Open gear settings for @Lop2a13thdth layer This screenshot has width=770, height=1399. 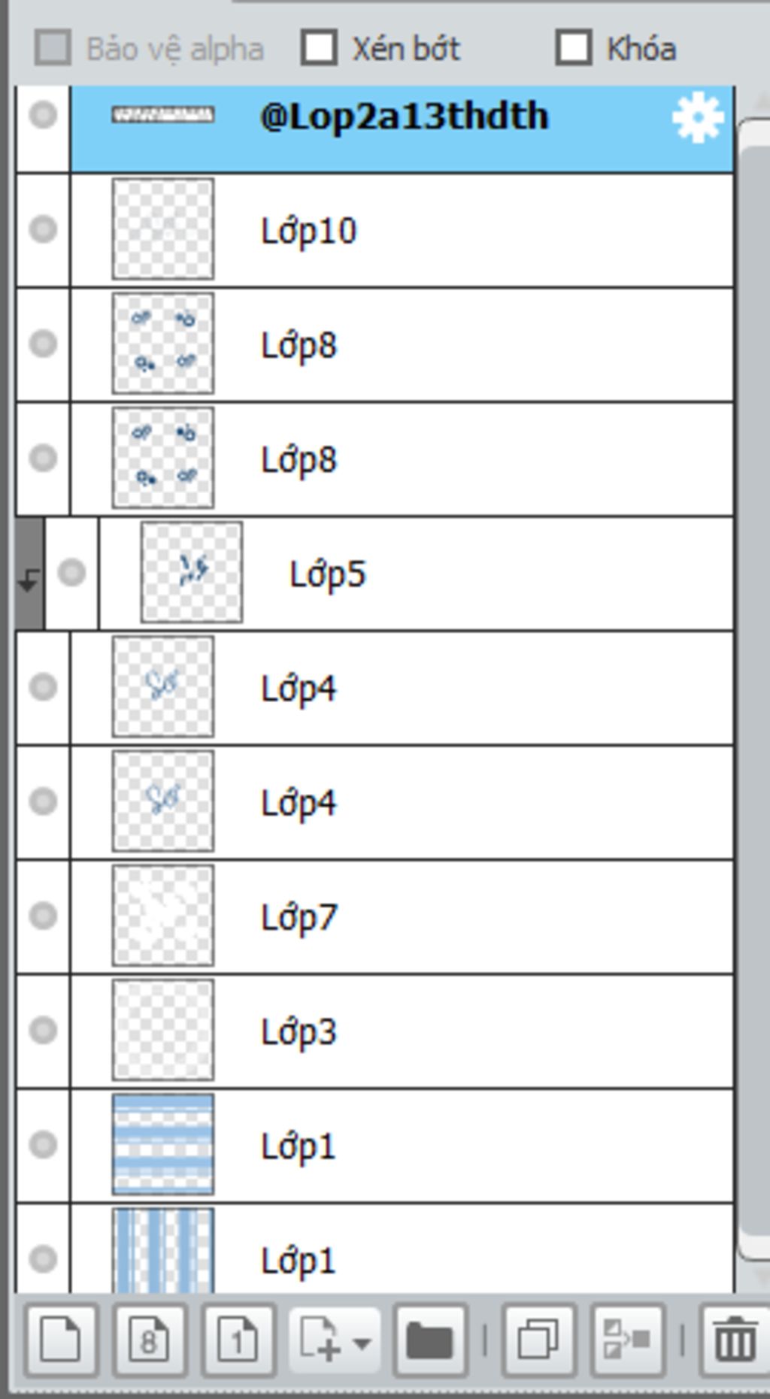point(697,117)
